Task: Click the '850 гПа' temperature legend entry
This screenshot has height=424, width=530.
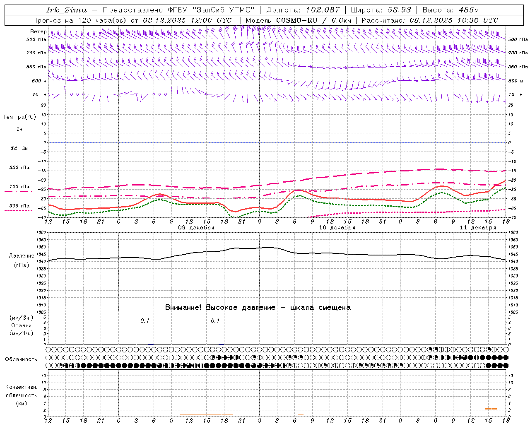Action: point(19,168)
